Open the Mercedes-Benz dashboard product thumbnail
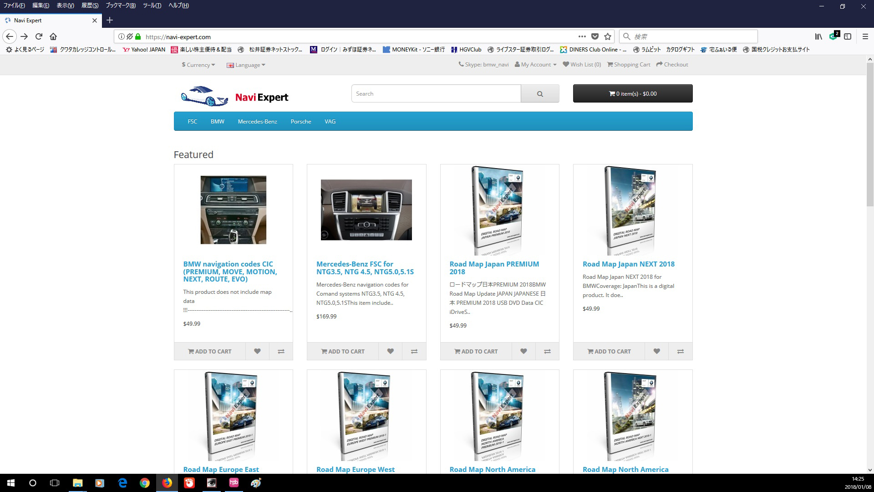Screen dimensions: 874x492 (x=366, y=210)
